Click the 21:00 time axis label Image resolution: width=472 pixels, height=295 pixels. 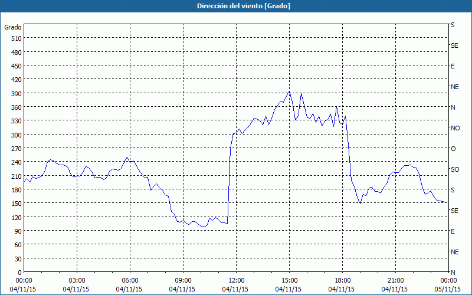[x=395, y=281]
